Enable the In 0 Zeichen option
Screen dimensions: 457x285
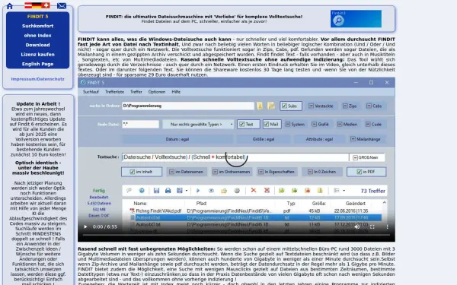click(x=321, y=172)
